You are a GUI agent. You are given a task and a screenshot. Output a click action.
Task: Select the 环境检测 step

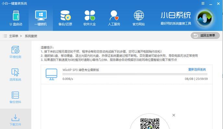(15, 52)
